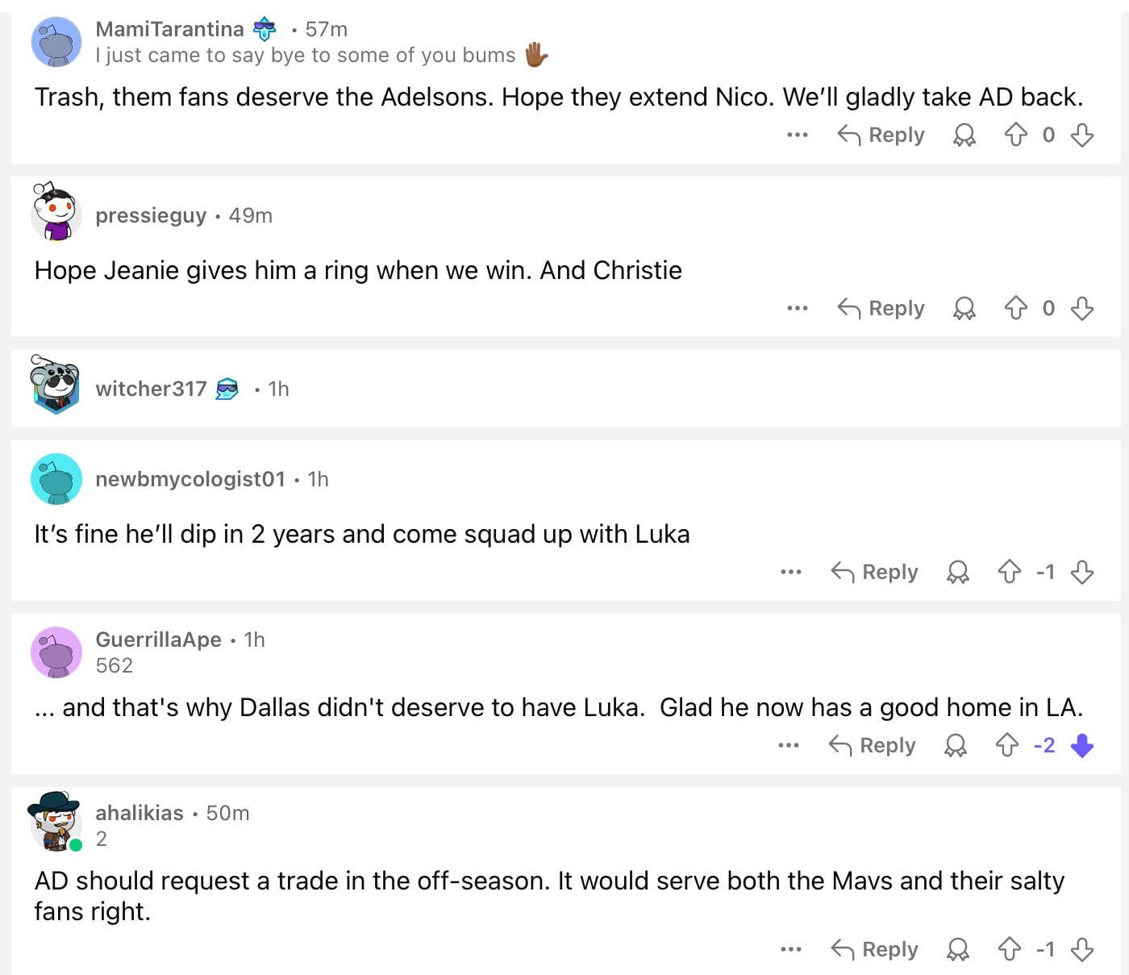The width and height of the screenshot is (1129, 975).
Task: Open more options for MamiTarantina's comment
Action: (x=797, y=135)
